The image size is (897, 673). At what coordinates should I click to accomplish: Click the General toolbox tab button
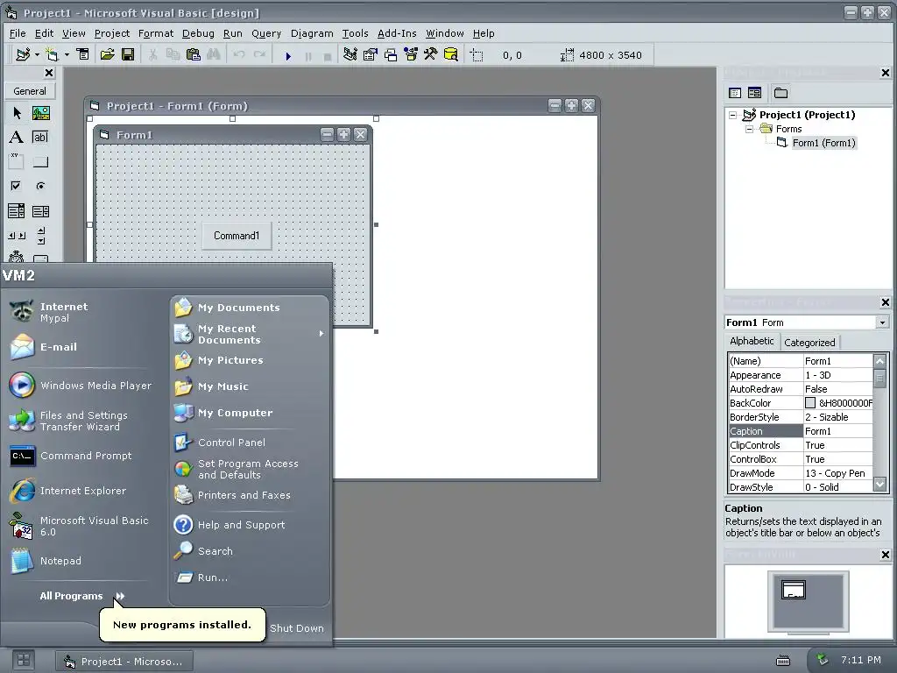[30, 91]
